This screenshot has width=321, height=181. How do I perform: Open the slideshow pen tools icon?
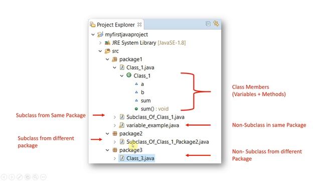click(x=20, y=177)
